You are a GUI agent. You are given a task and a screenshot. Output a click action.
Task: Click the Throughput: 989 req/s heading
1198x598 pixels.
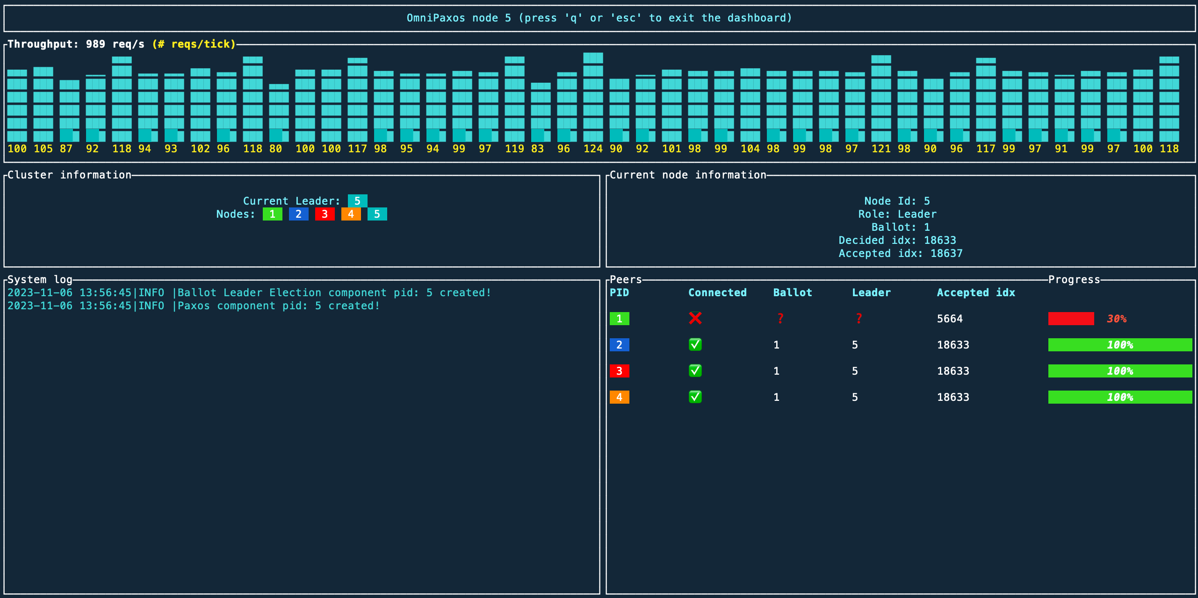point(76,44)
